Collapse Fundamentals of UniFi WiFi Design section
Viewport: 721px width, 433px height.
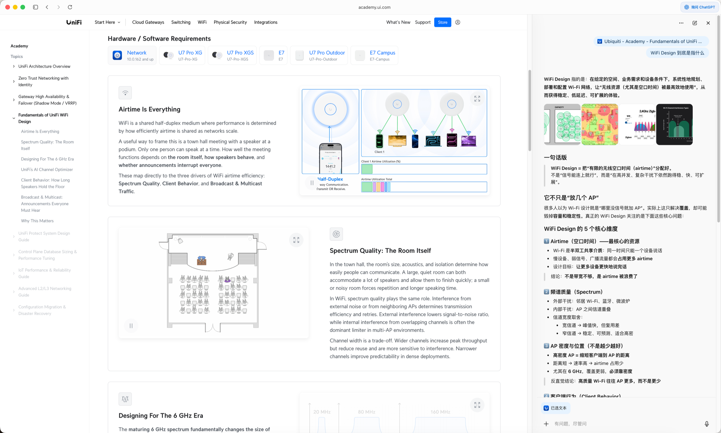tap(14, 118)
